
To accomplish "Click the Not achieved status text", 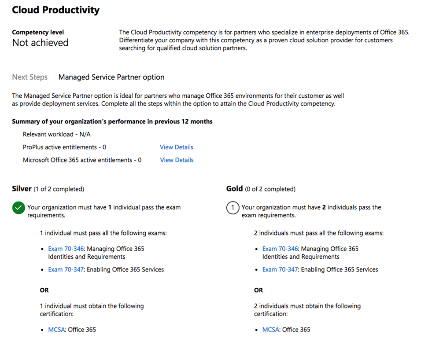I will pos(40,43).
